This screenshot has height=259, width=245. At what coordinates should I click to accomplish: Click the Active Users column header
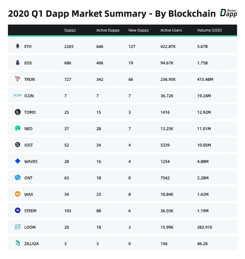[x=171, y=30]
